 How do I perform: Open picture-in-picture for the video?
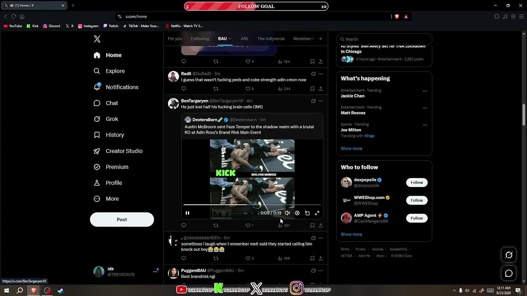(307, 213)
